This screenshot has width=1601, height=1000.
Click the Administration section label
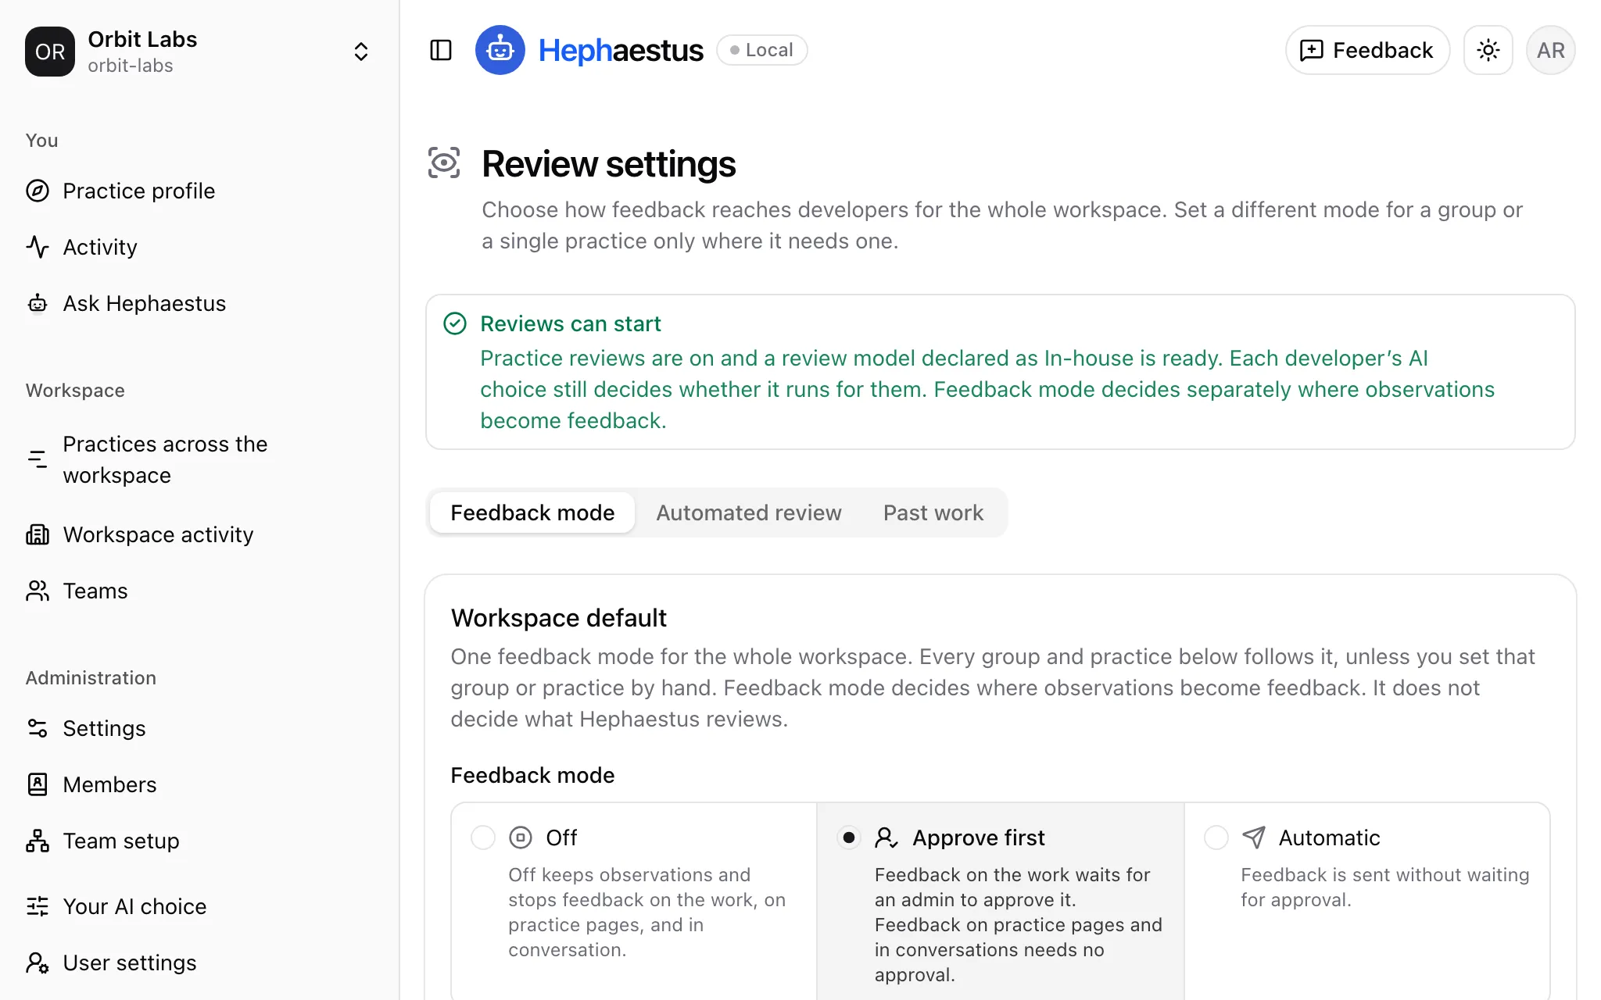(x=91, y=678)
